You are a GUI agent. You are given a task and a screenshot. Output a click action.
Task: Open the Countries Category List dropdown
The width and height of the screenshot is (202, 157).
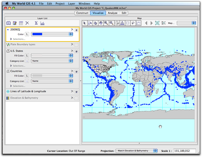point(52,81)
